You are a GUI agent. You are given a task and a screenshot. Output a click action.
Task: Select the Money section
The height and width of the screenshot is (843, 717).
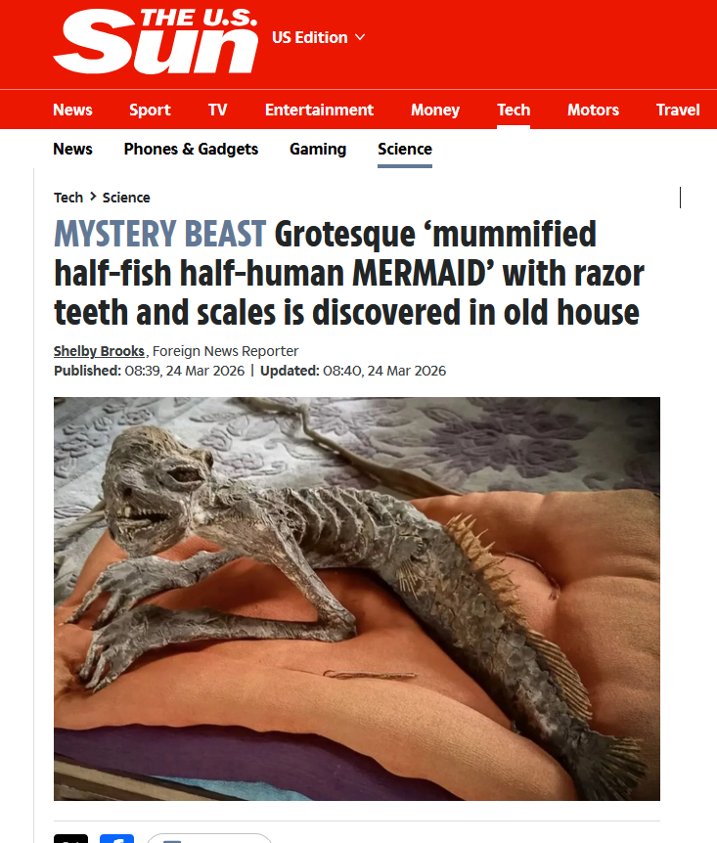coord(435,110)
